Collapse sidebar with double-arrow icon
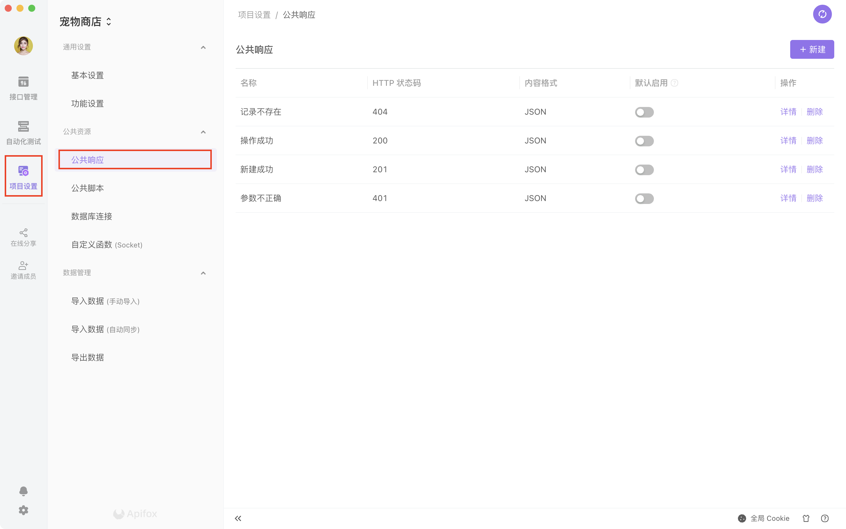The width and height of the screenshot is (846, 529). click(238, 518)
